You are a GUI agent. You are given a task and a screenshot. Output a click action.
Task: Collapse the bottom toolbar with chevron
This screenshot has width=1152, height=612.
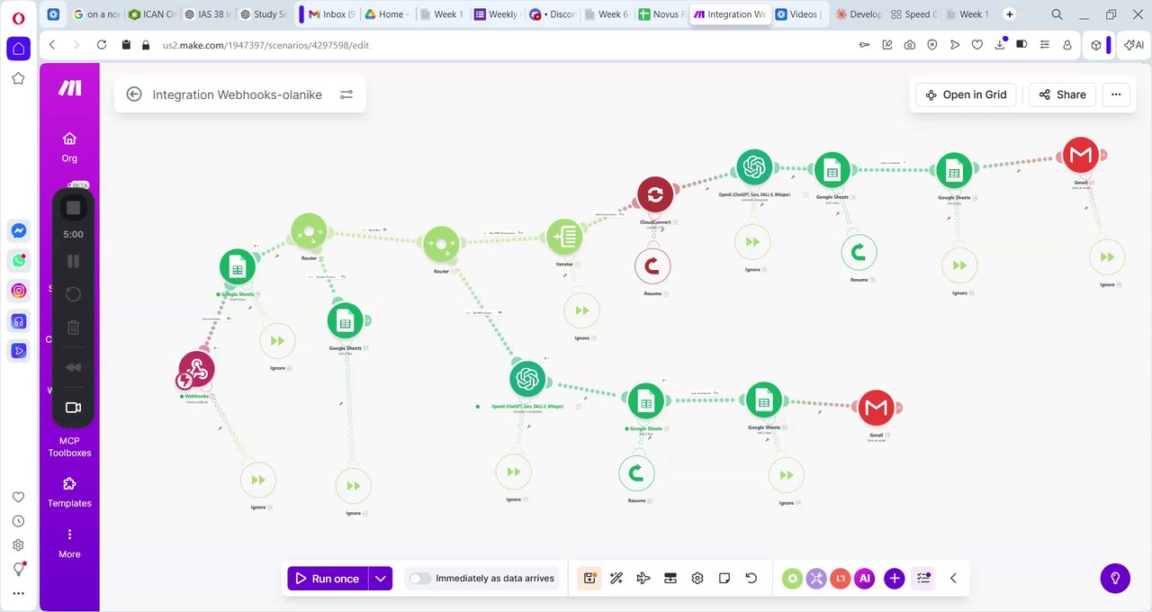point(953,579)
